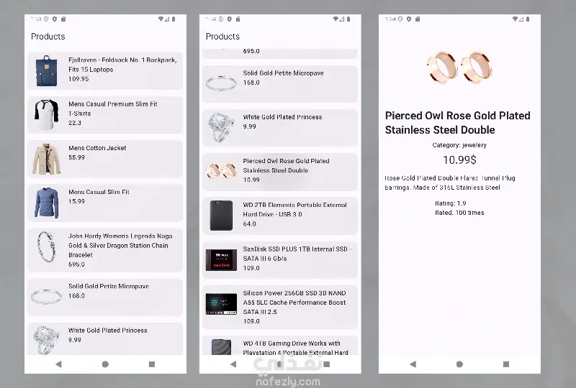576x388 pixels.
Task: Select SanDisk SSD PLUS 1TB Internal SSD
Action: pos(280,259)
